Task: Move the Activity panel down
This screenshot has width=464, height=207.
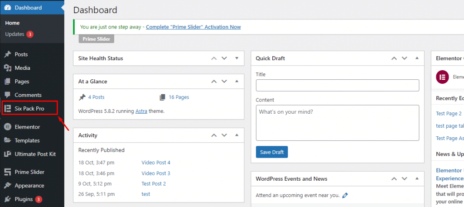Action: 224,135
